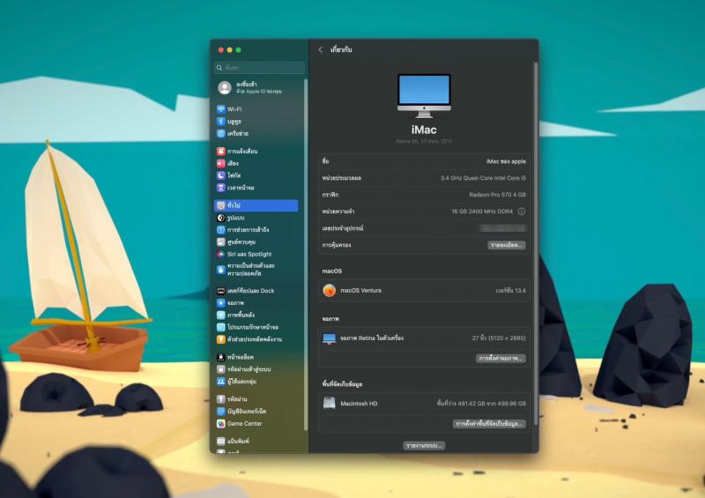Click the coverage รายละเอียด... button
The width and height of the screenshot is (705, 498).
click(x=507, y=245)
